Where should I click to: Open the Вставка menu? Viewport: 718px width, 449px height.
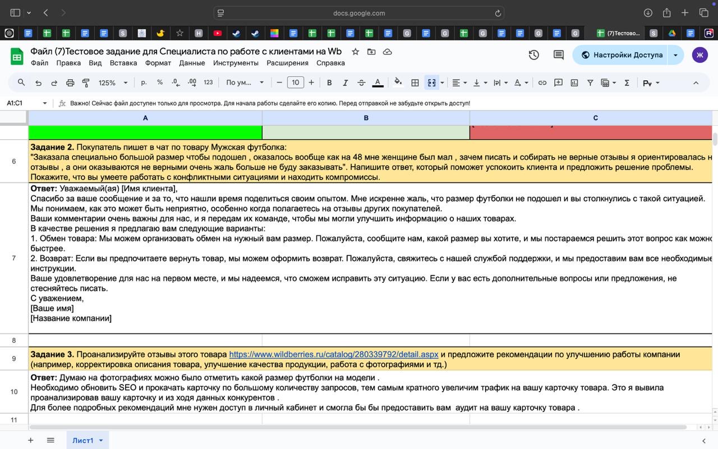[x=123, y=63]
